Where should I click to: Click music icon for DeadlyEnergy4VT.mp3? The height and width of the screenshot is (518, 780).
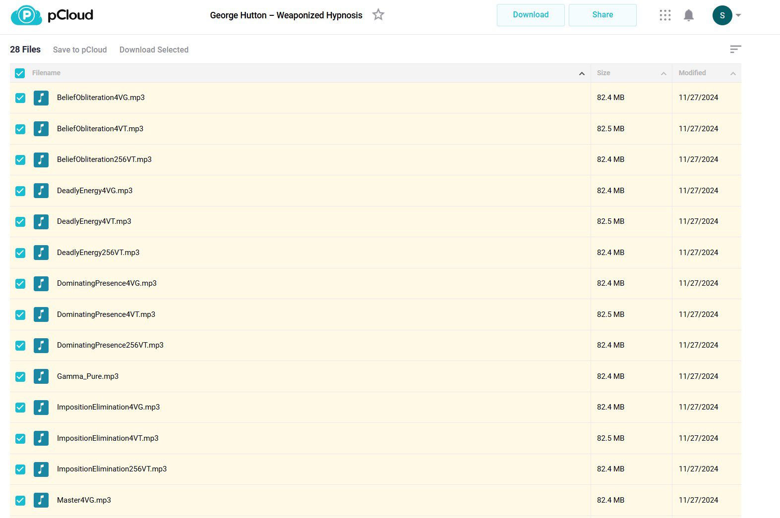(x=41, y=221)
